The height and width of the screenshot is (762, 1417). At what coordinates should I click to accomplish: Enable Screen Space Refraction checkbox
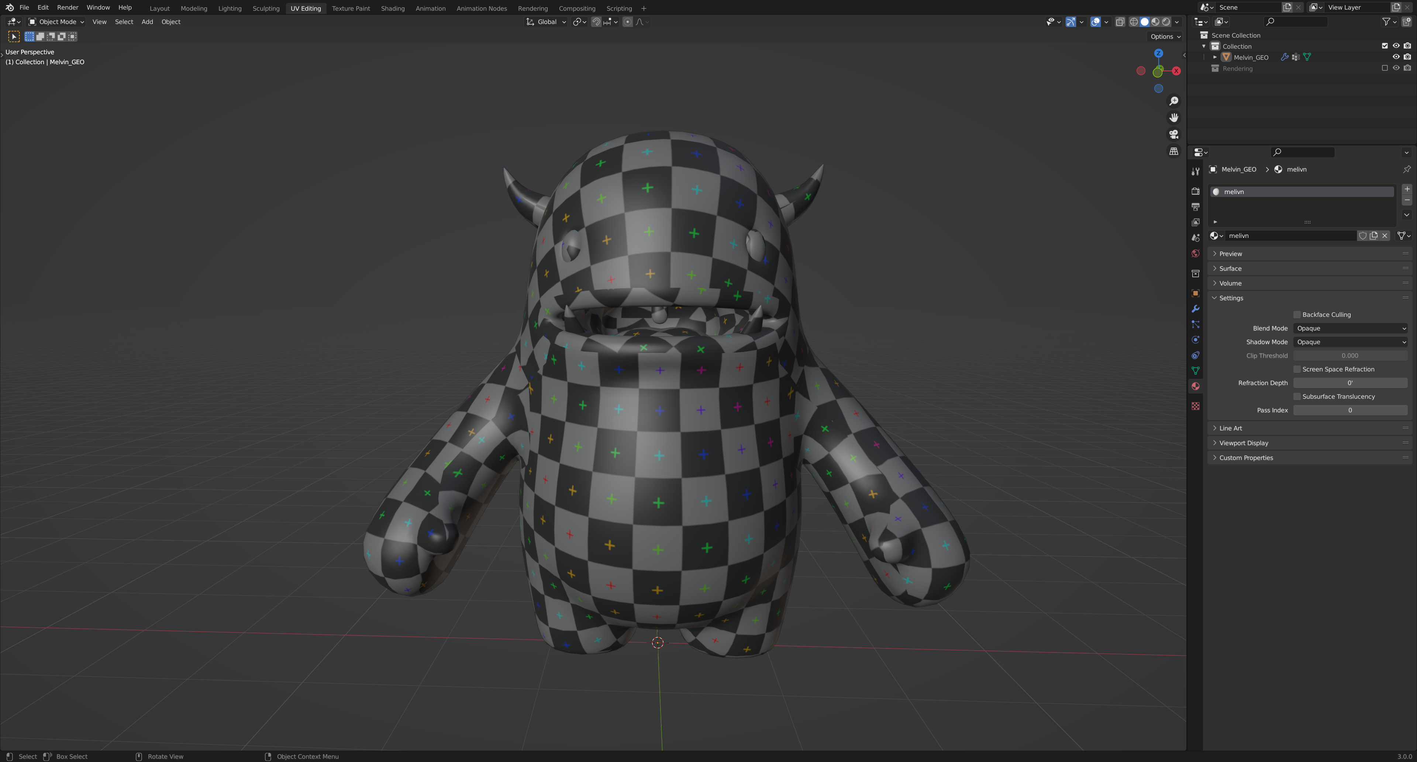(x=1297, y=369)
